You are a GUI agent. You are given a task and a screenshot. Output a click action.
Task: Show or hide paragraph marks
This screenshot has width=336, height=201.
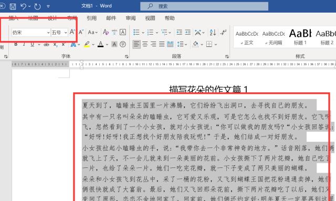tap(223, 33)
